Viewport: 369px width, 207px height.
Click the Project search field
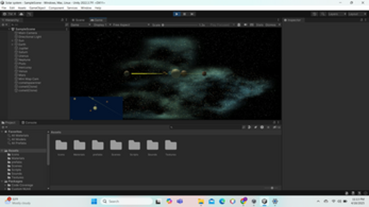pos(205,128)
